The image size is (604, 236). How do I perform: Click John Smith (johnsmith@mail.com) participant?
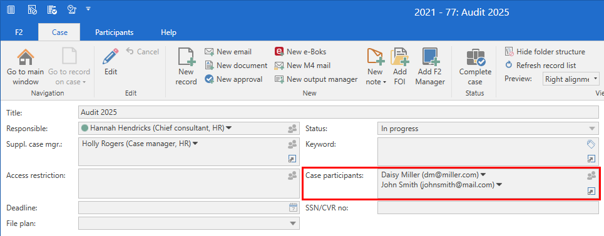pyautogui.click(x=438, y=185)
